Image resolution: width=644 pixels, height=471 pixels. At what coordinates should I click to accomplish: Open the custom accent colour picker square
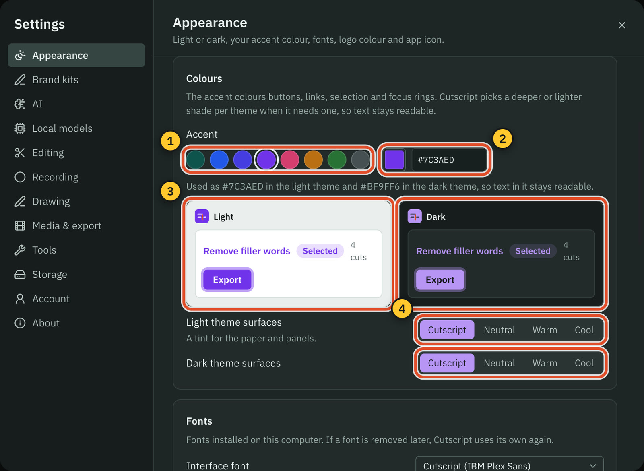click(x=394, y=160)
